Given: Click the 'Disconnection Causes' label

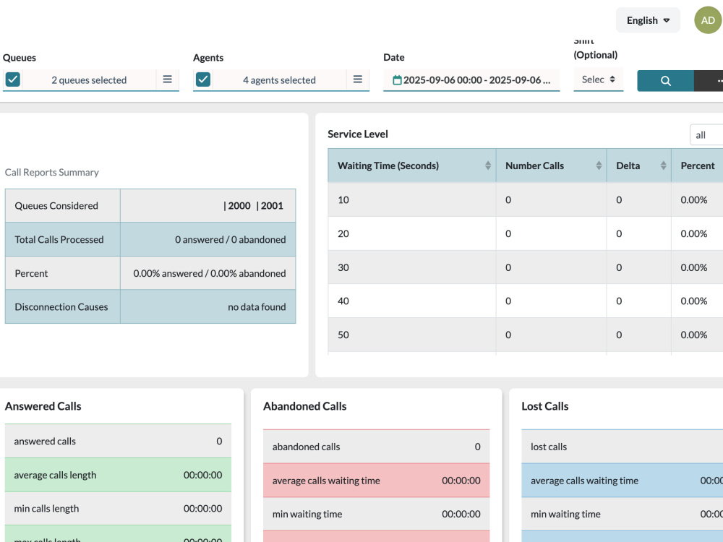Looking at the screenshot, I should [x=61, y=307].
